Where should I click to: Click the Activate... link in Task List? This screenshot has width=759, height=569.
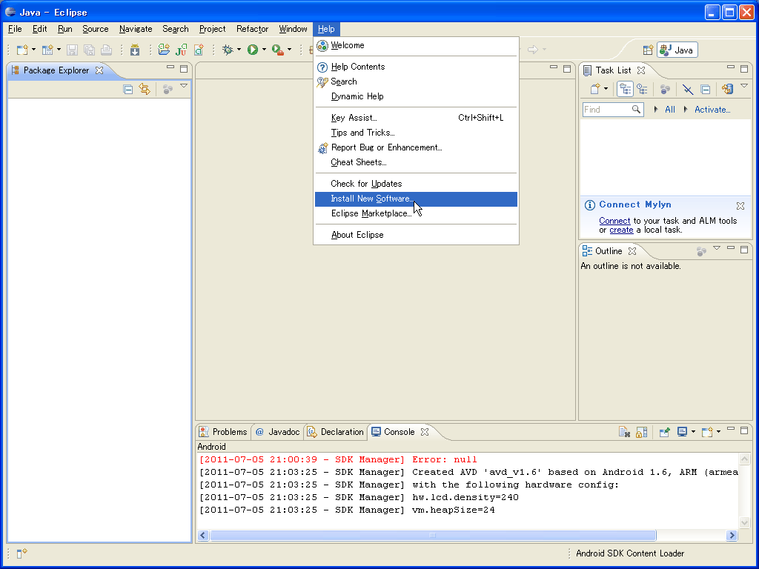(x=712, y=110)
